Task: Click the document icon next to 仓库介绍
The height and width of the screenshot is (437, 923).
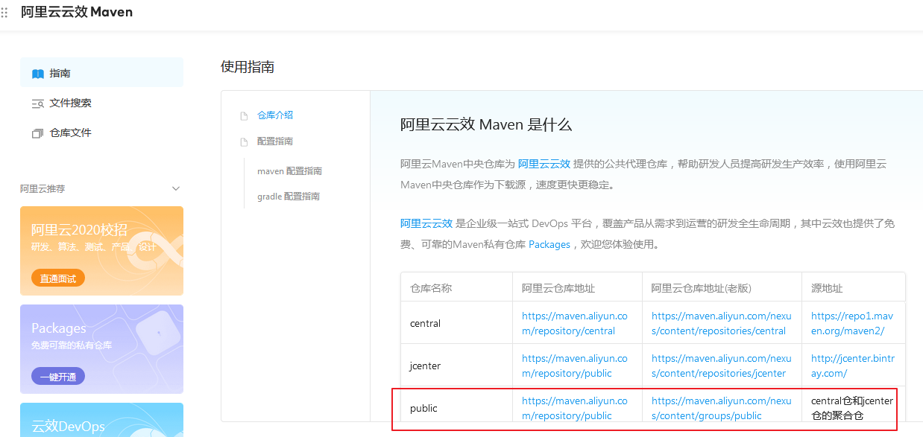Action: point(244,116)
